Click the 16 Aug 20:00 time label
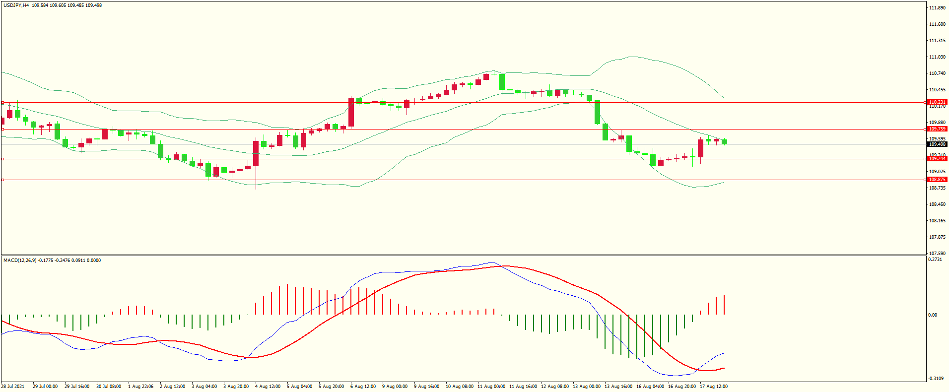 coord(682,387)
